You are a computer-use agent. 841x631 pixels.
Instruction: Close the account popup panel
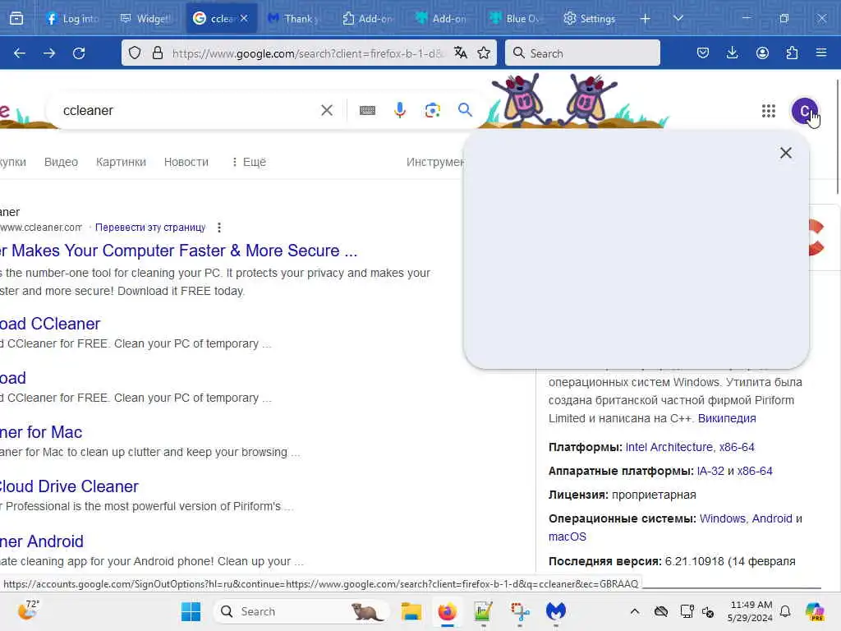tap(786, 153)
